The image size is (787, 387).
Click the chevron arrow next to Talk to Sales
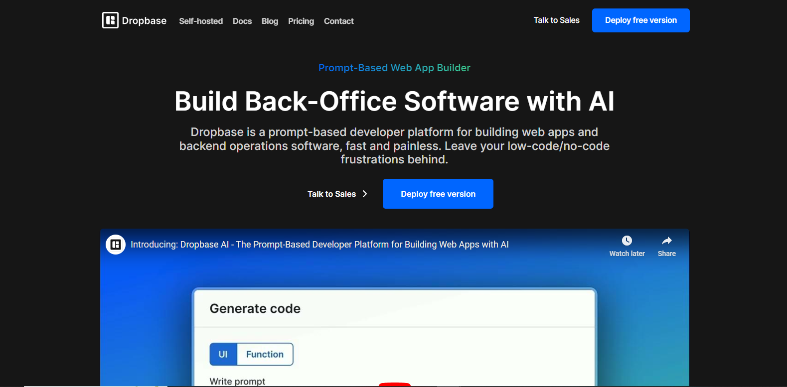[365, 194]
